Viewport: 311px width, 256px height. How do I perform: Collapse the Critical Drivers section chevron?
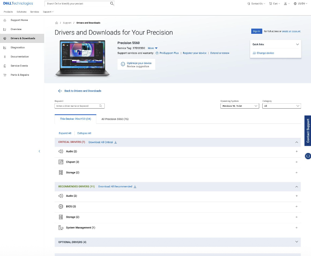(297, 142)
